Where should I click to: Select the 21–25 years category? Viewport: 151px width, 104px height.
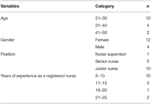[101, 97]
